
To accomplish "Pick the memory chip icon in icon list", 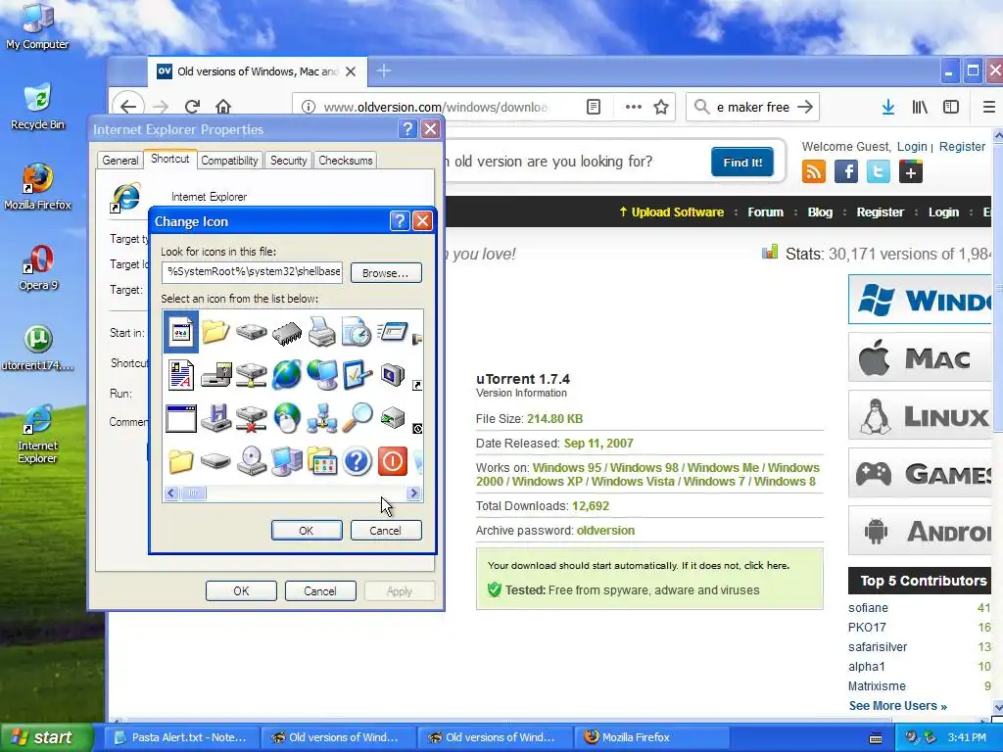I will click(287, 333).
